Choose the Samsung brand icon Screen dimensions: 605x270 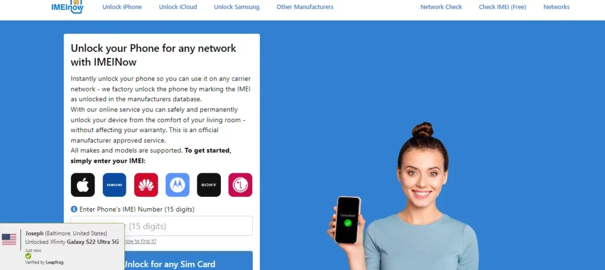tap(114, 185)
